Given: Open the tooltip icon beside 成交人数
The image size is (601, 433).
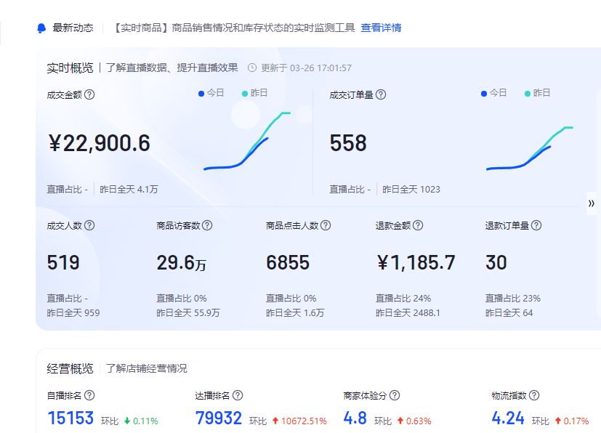Looking at the screenshot, I should point(90,225).
